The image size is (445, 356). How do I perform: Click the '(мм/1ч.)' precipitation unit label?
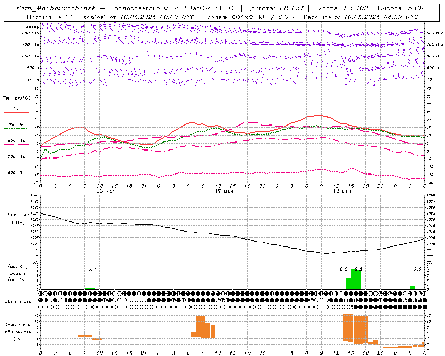[x=18, y=280]
